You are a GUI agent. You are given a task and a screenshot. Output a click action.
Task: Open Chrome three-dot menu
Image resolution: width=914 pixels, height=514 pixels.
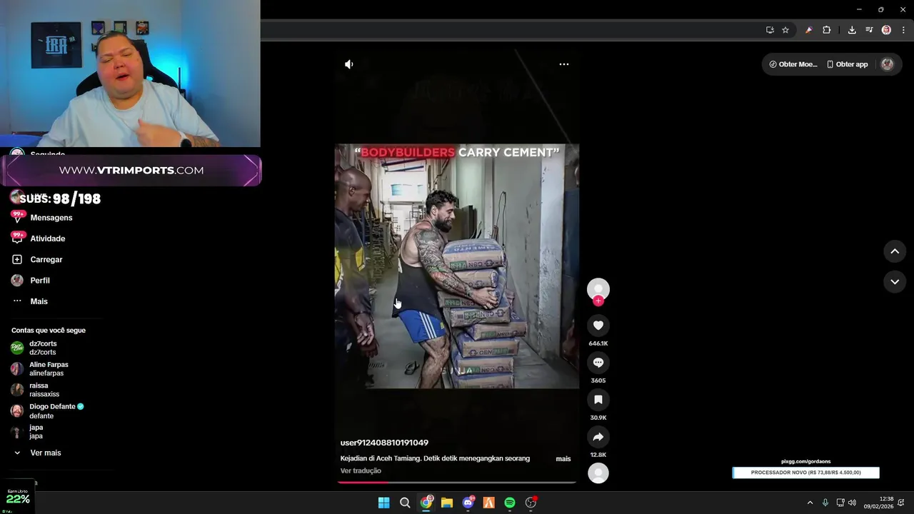click(x=903, y=30)
